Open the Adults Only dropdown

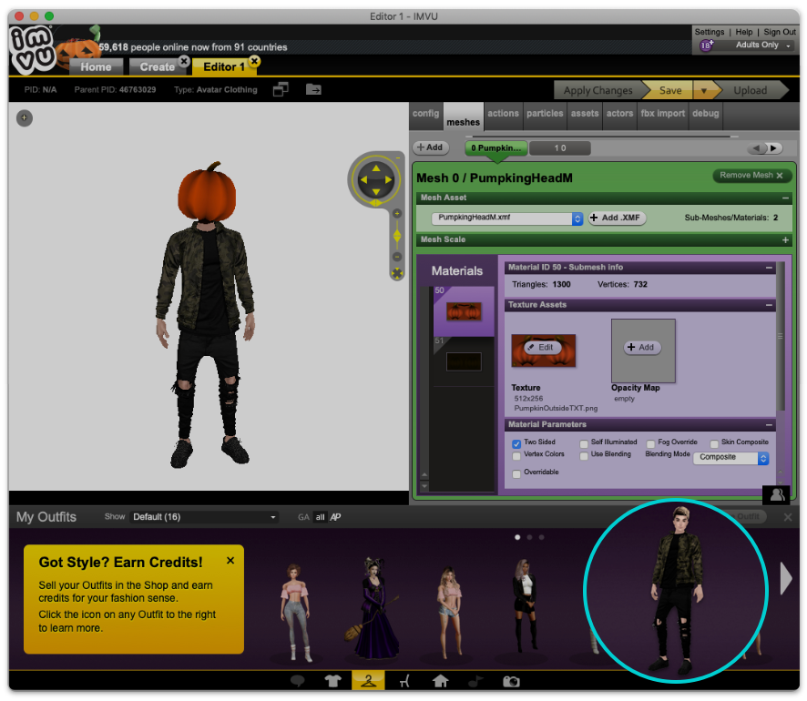point(762,46)
